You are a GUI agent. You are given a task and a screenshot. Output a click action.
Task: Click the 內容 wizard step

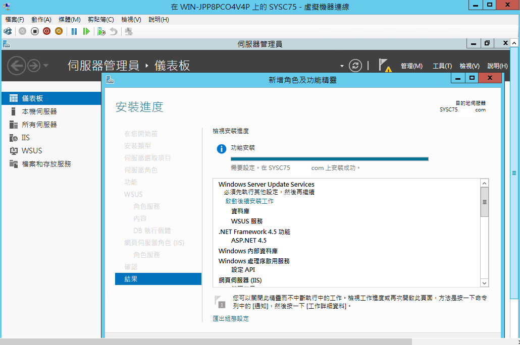(x=140, y=218)
